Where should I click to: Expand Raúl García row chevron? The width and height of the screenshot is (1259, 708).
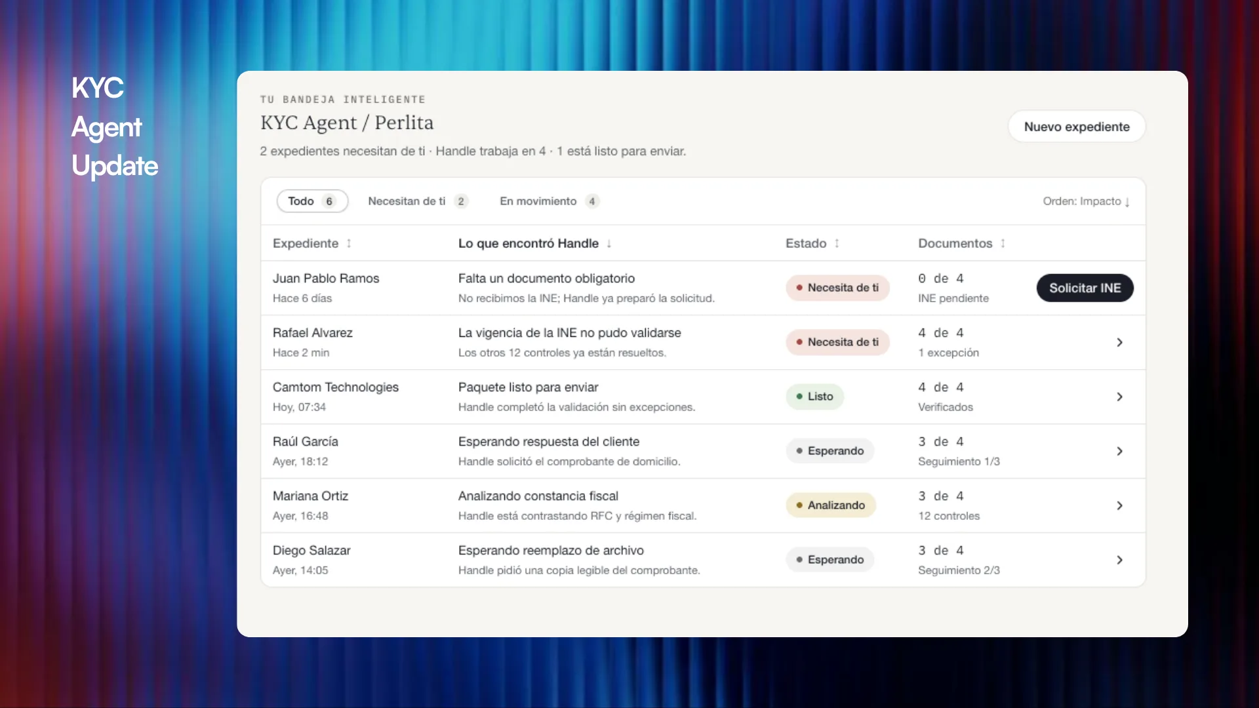[1119, 451]
